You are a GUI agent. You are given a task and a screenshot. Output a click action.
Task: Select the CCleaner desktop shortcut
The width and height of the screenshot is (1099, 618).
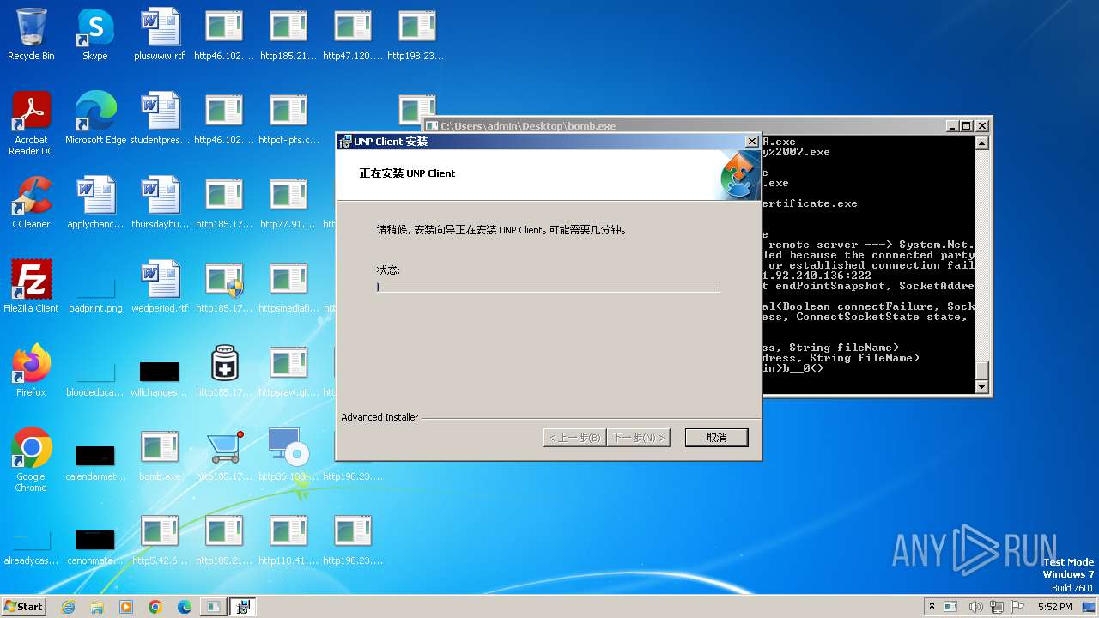click(x=31, y=203)
